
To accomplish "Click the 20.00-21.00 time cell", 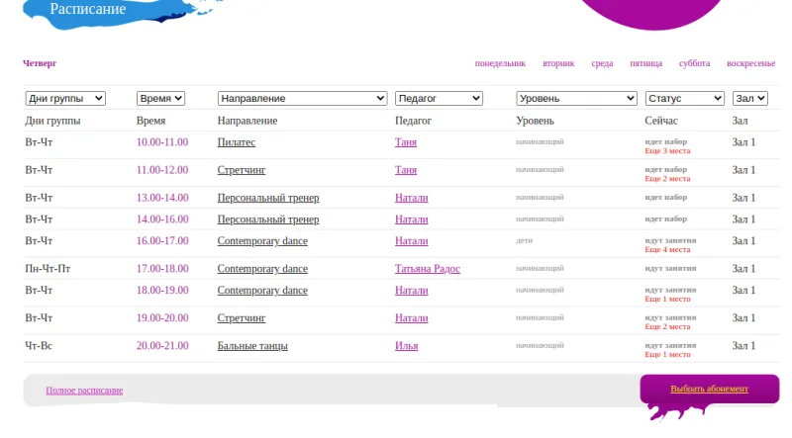I will click(x=162, y=346).
